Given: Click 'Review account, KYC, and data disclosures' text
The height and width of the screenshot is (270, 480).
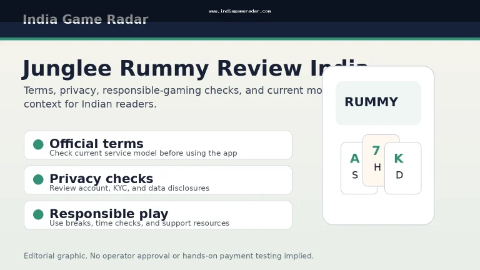Looking at the screenshot, I should pyautogui.click(x=129, y=188).
